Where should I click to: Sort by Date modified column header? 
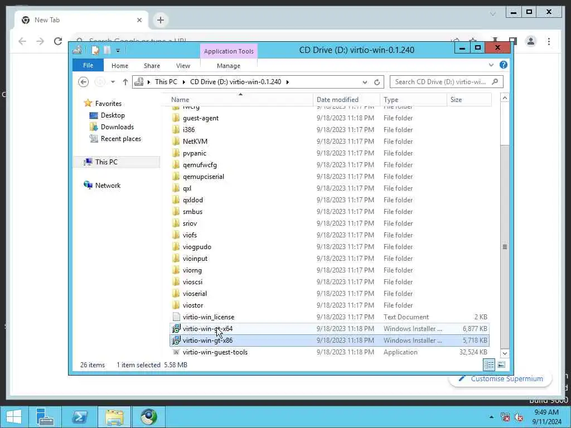click(x=346, y=99)
